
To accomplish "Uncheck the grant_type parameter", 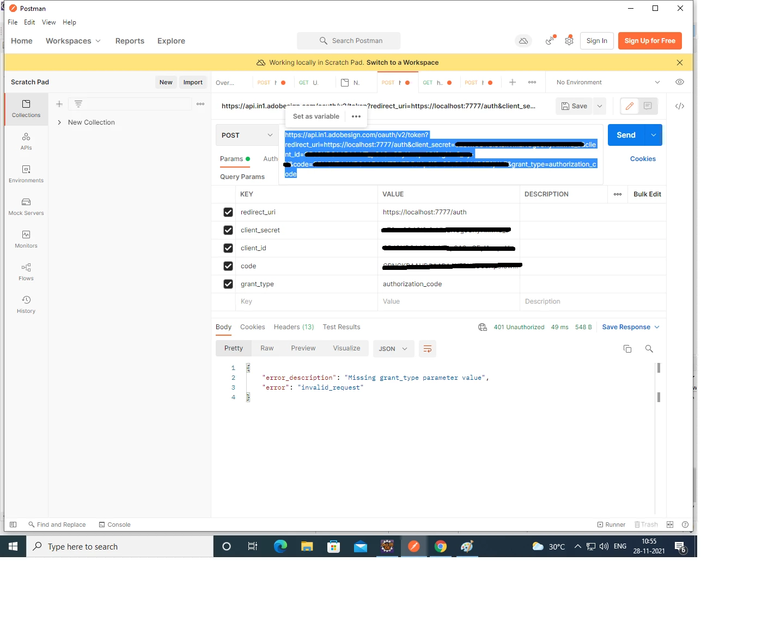I will (228, 284).
